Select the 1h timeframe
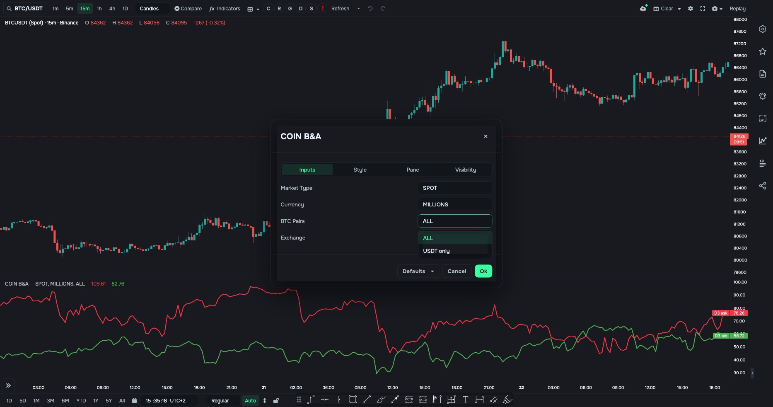 click(99, 8)
